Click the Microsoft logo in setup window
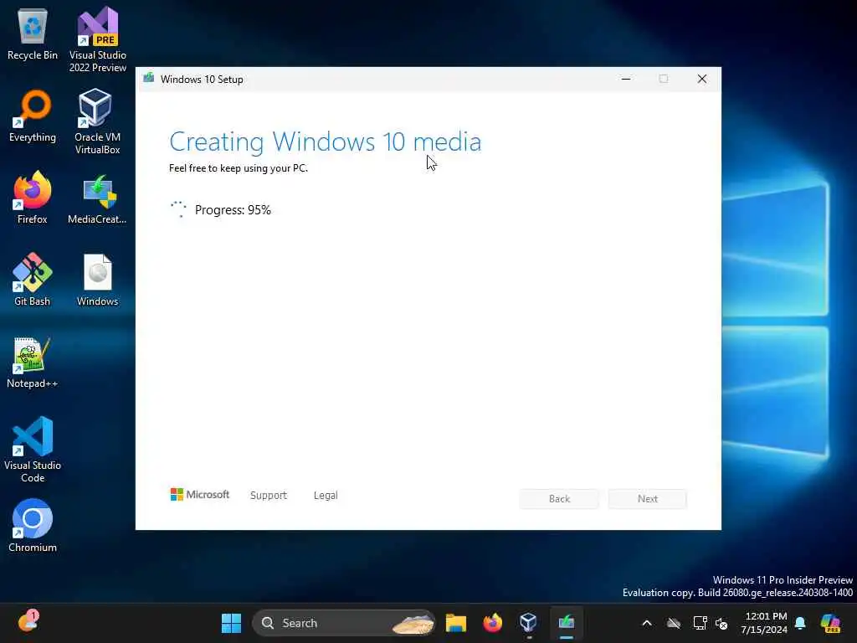The width and height of the screenshot is (857, 643). click(x=199, y=494)
